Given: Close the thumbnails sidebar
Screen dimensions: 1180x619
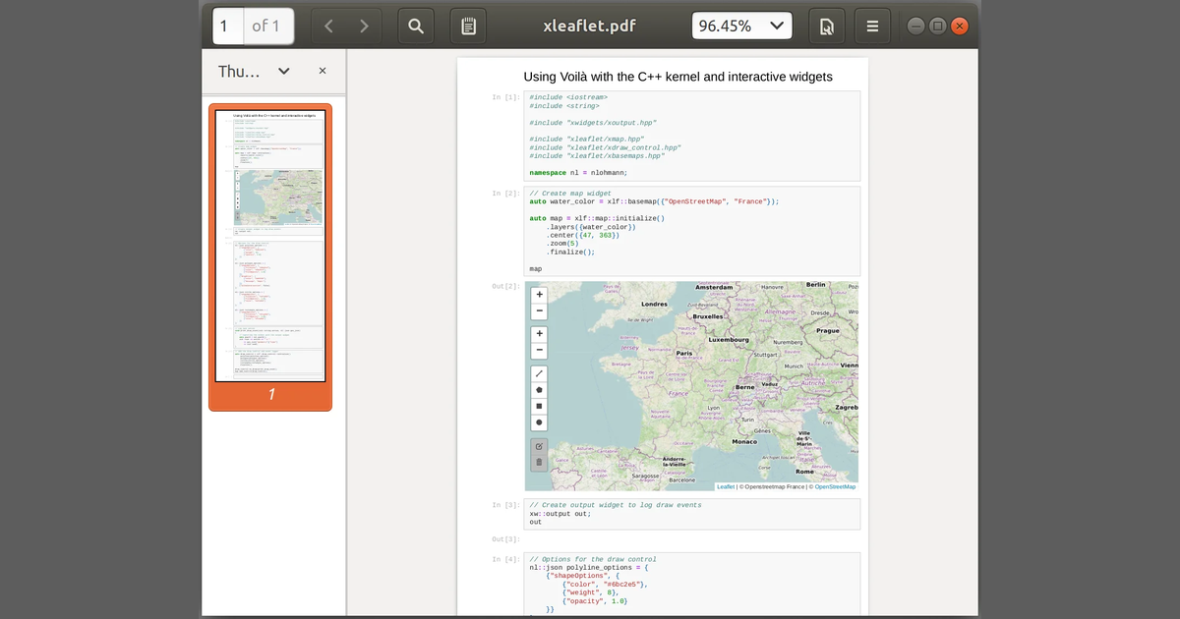Looking at the screenshot, I should point(323,71).
